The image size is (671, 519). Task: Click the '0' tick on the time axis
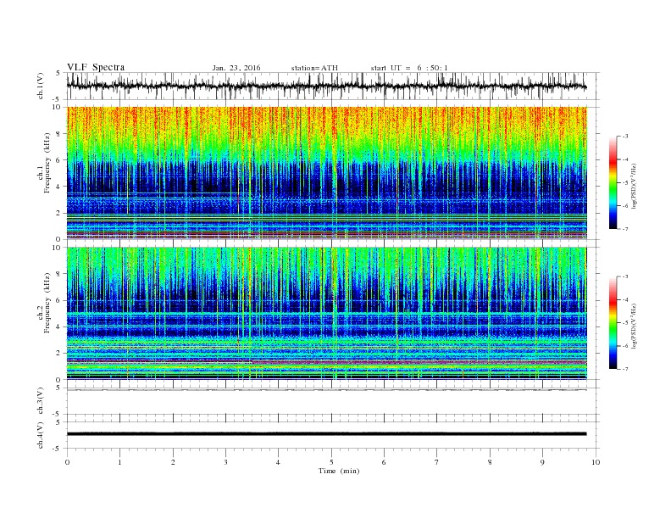pyautogui.click(x=67, y=462)
